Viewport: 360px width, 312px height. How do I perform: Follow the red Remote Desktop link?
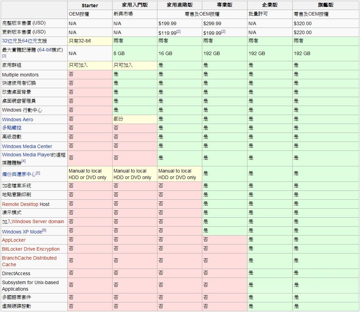(20, 204)
